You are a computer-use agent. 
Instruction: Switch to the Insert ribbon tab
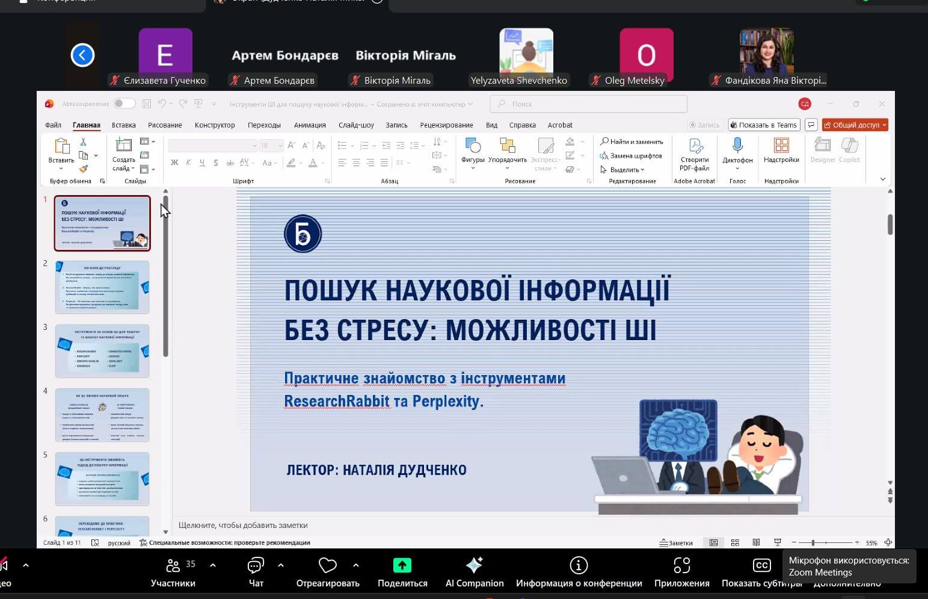click(123, 125)
